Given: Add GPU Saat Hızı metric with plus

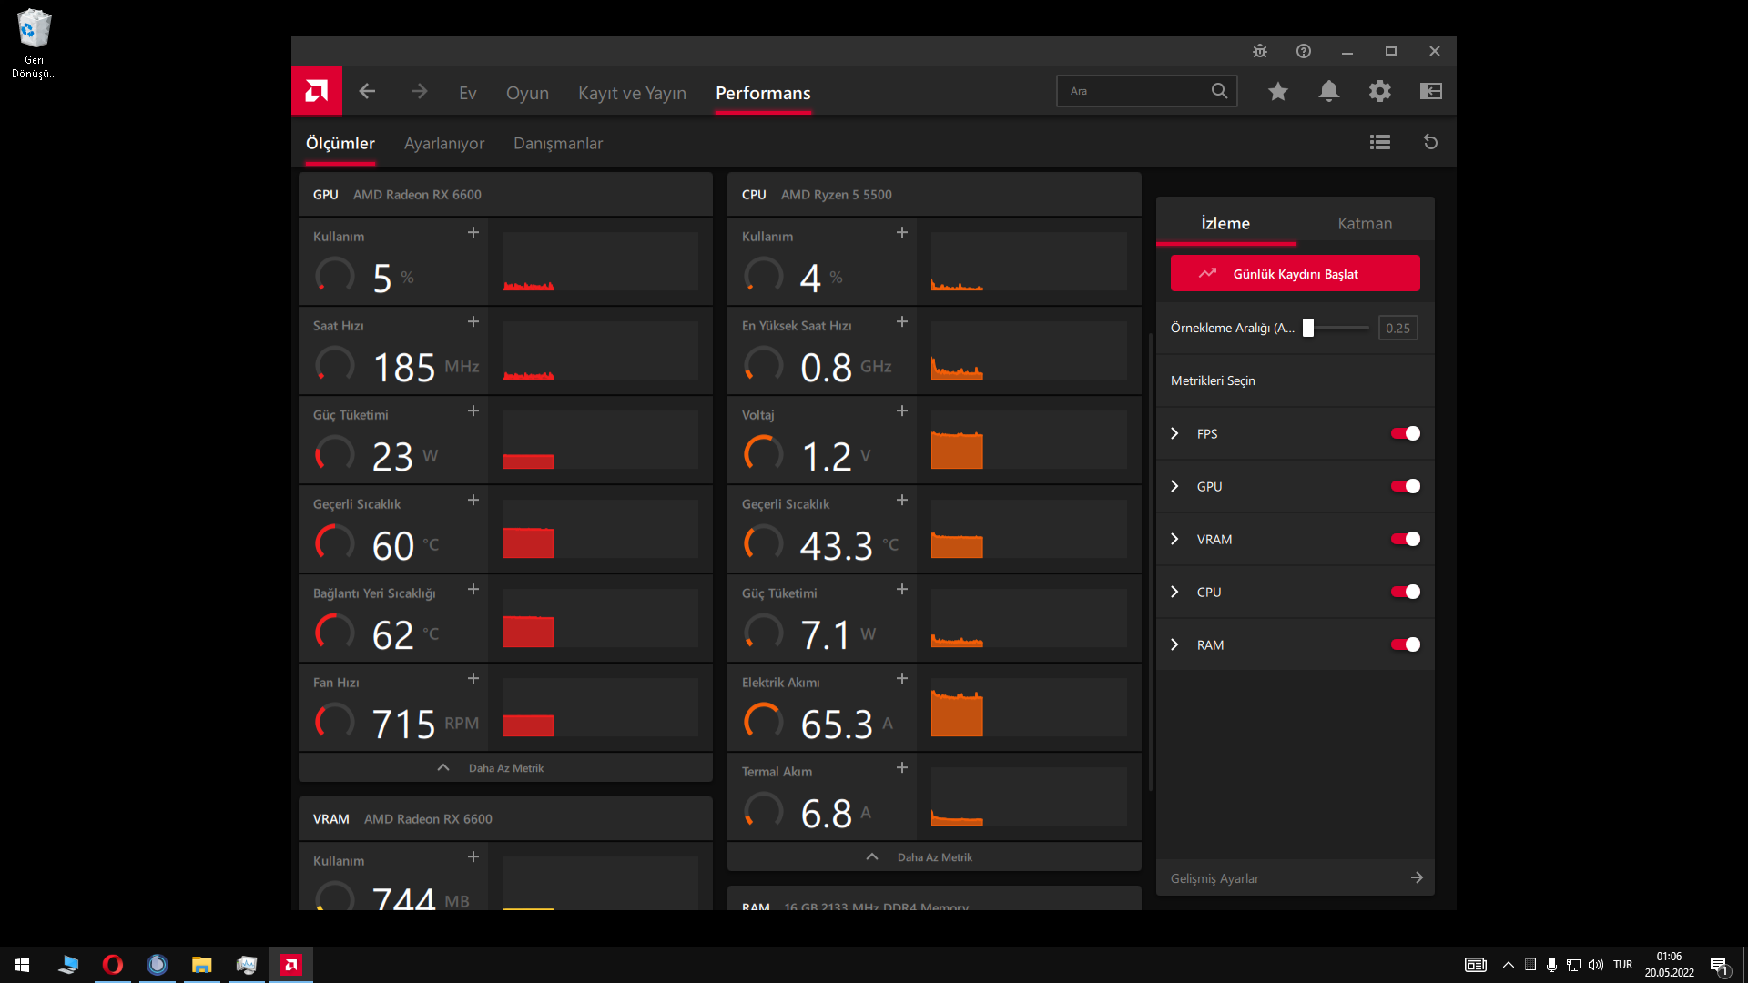Looking at the screenshot, I should 473,322.
